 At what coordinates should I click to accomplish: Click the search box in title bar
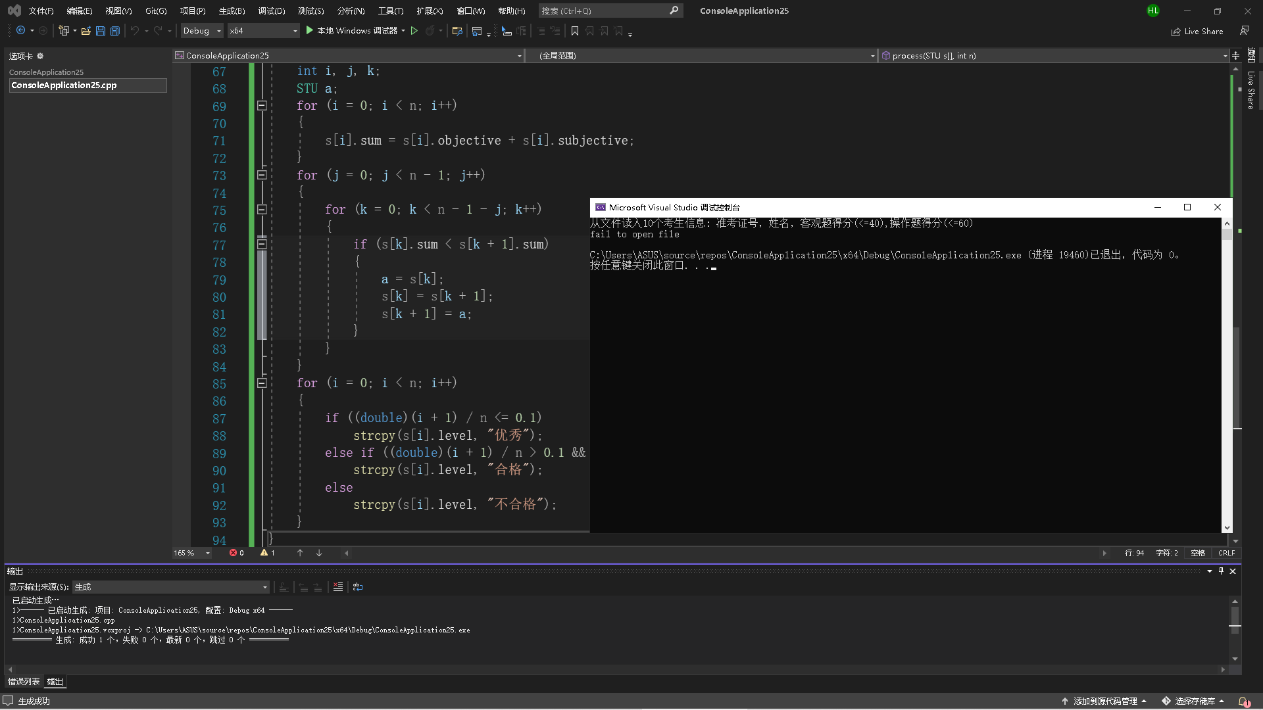pyautogui.click(x=604, y=11)
